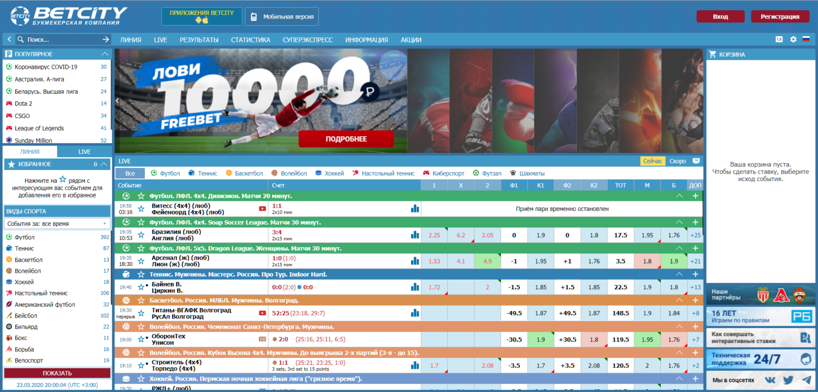Click the Russian flag language icon

point(806,39)
